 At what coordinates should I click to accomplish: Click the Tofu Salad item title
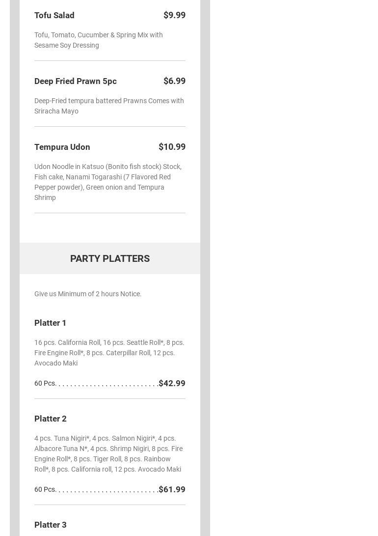pyautogui.click(x=54, y=15)
